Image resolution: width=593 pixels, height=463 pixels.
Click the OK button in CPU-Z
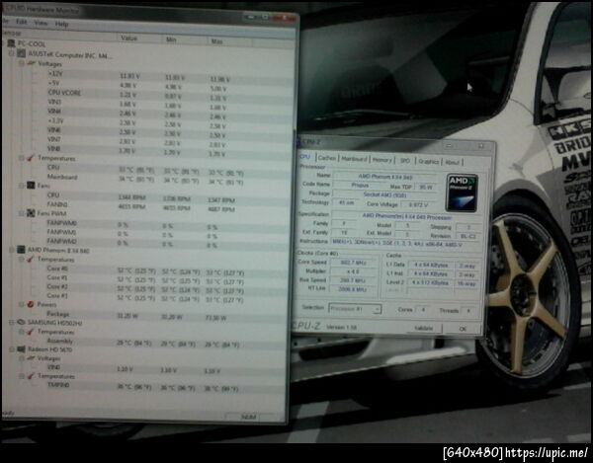(x=463, y=329)
